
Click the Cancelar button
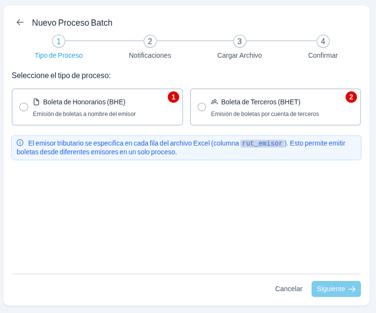(289, 289)
